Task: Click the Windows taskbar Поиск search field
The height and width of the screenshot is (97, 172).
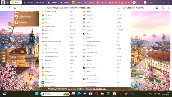Action: (55, 94)
